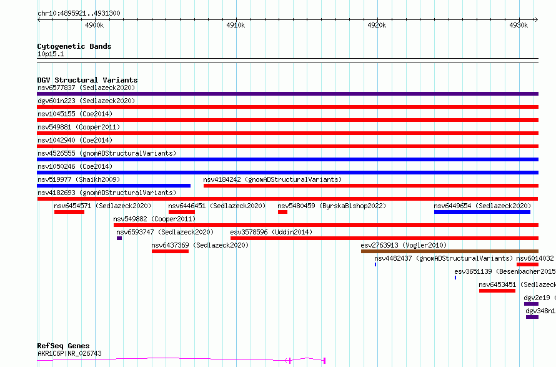This screenshot has width=556, height=367.
Task: Click the dgv348n1 variant label
Action: 540,311
